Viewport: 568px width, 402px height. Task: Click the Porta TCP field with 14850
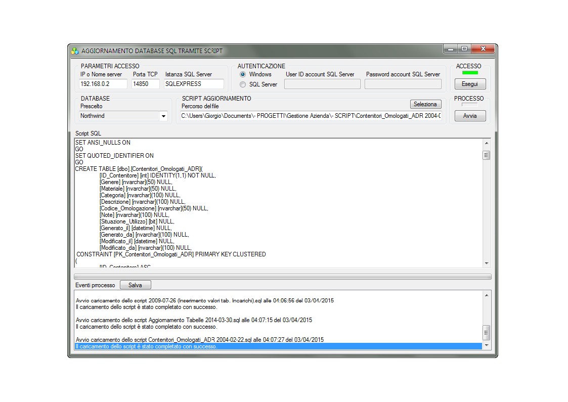[145, 84]
